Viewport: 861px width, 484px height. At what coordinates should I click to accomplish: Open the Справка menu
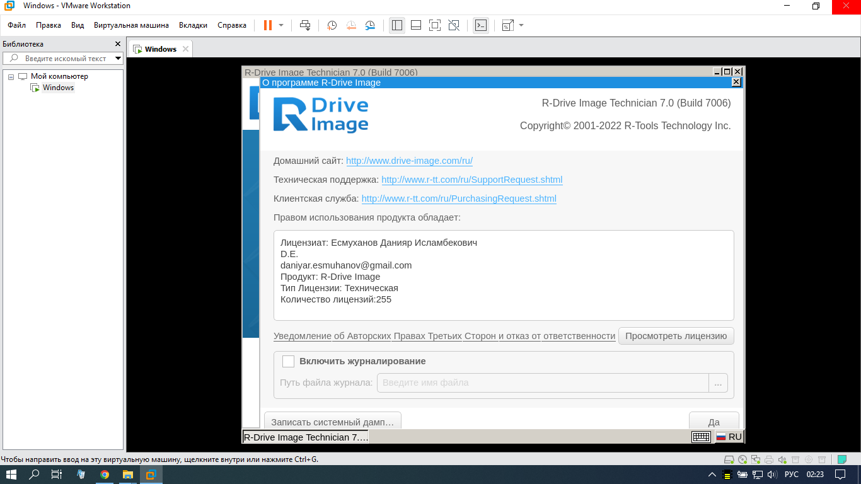tap(232, 25)
